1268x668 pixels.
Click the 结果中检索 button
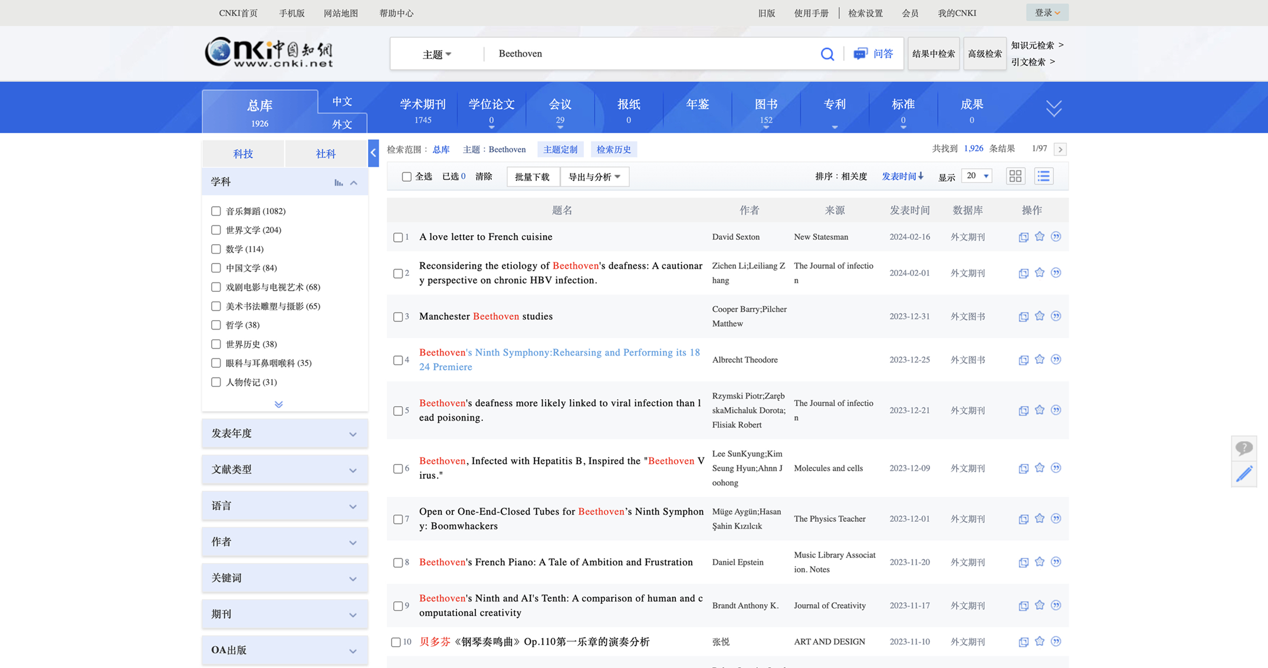934,54
